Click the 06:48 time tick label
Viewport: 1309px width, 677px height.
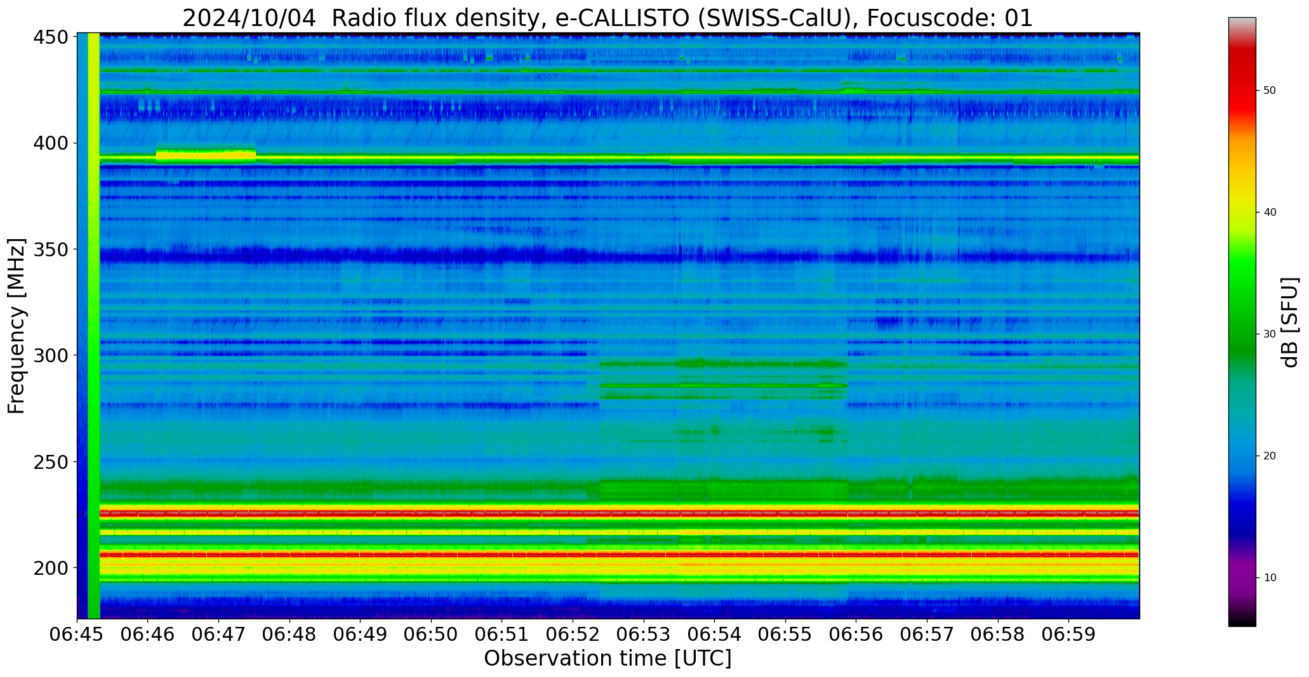(x=290, y=634)
